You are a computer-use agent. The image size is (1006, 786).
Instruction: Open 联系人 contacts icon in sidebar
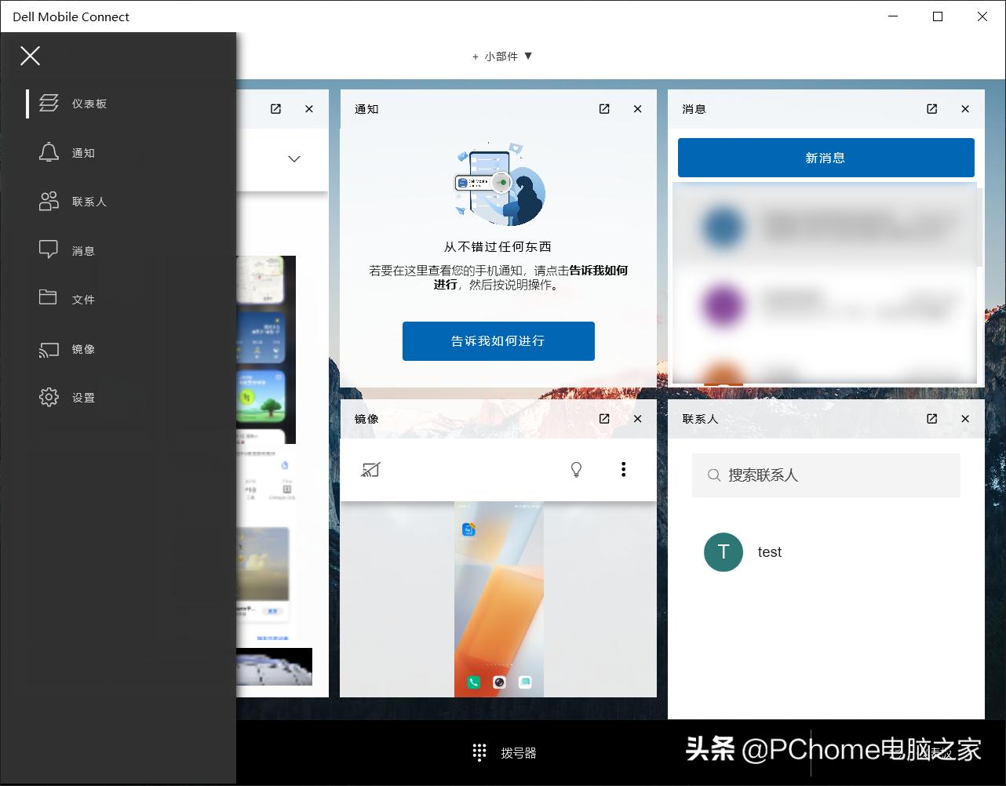pos(49,201)
